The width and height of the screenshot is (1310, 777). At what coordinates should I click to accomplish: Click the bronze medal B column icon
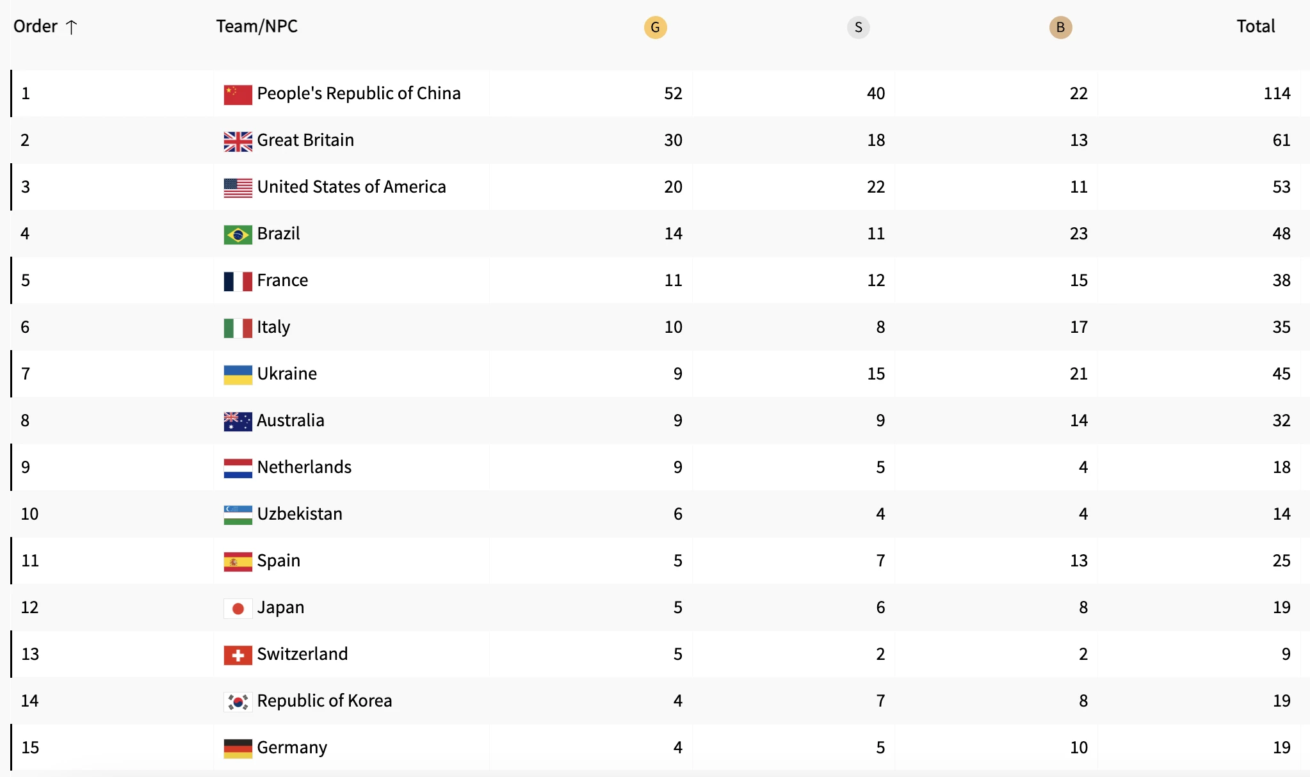click(1060, 28)
